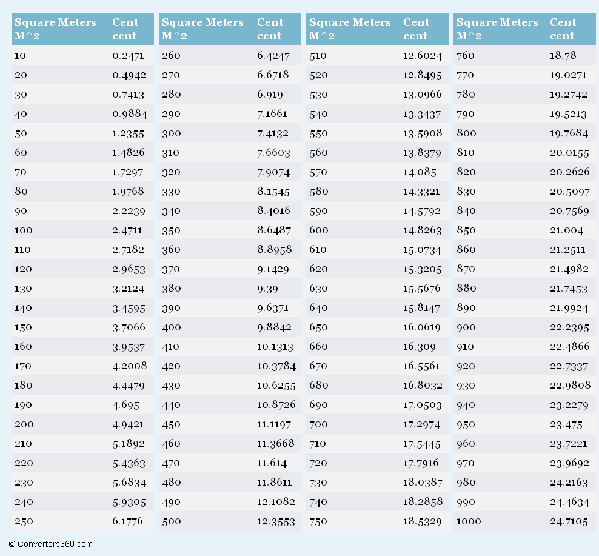Click the third table's Square Meters header

350,29
